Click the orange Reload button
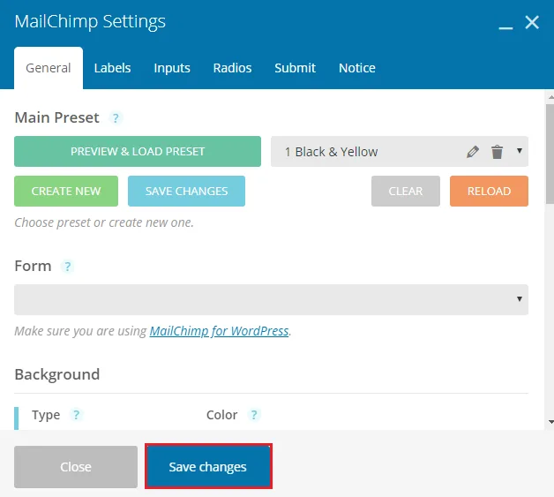 489,191
